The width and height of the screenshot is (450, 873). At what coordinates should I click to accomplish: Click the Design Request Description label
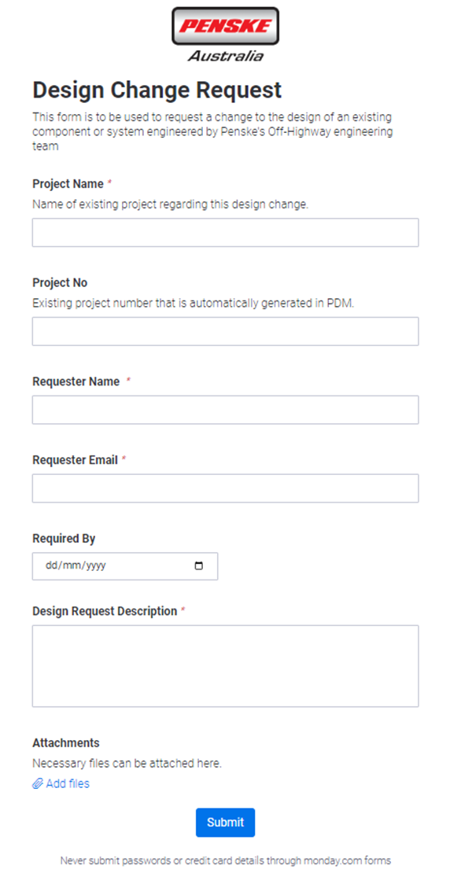coord(105,611)
